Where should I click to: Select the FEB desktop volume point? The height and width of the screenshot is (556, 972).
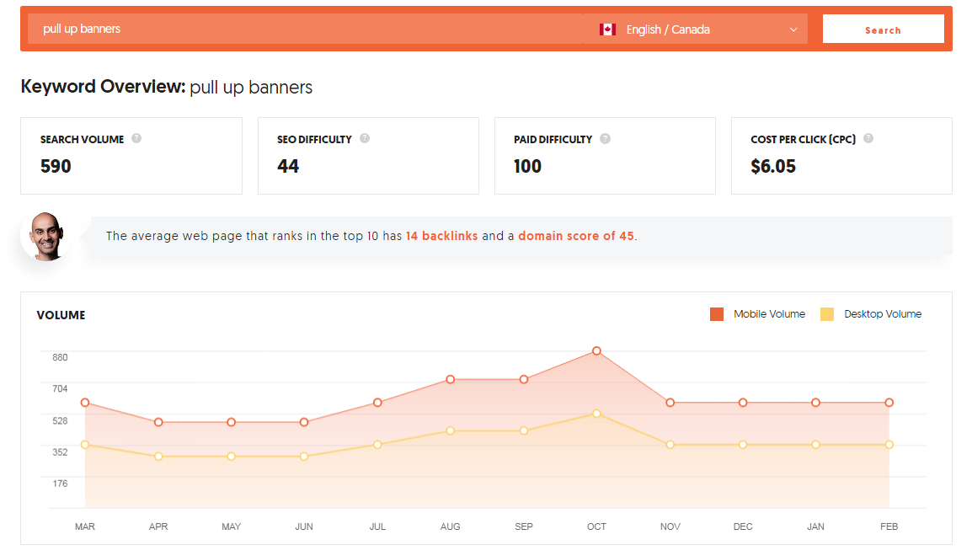pos(889,445)
